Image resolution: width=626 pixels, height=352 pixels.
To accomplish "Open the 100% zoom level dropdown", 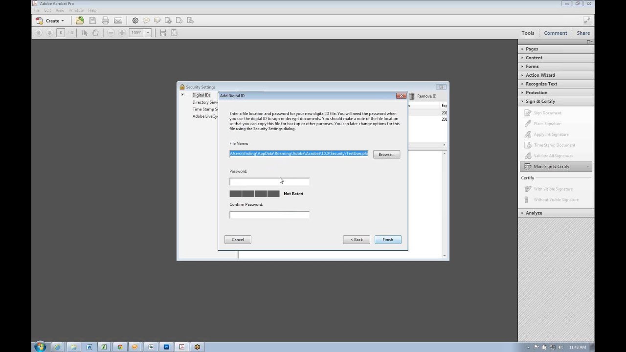I will click(x=147, y=33).
